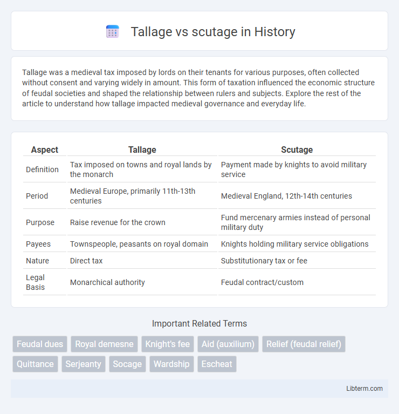Viewport: 399px width, 414px height.
Task: Click the 'Aid (auxilium)' tag
Action: 228,344
